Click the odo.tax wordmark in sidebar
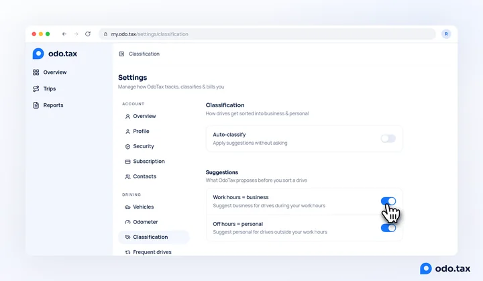The image size is (483, 281). [x=63, y=54]
